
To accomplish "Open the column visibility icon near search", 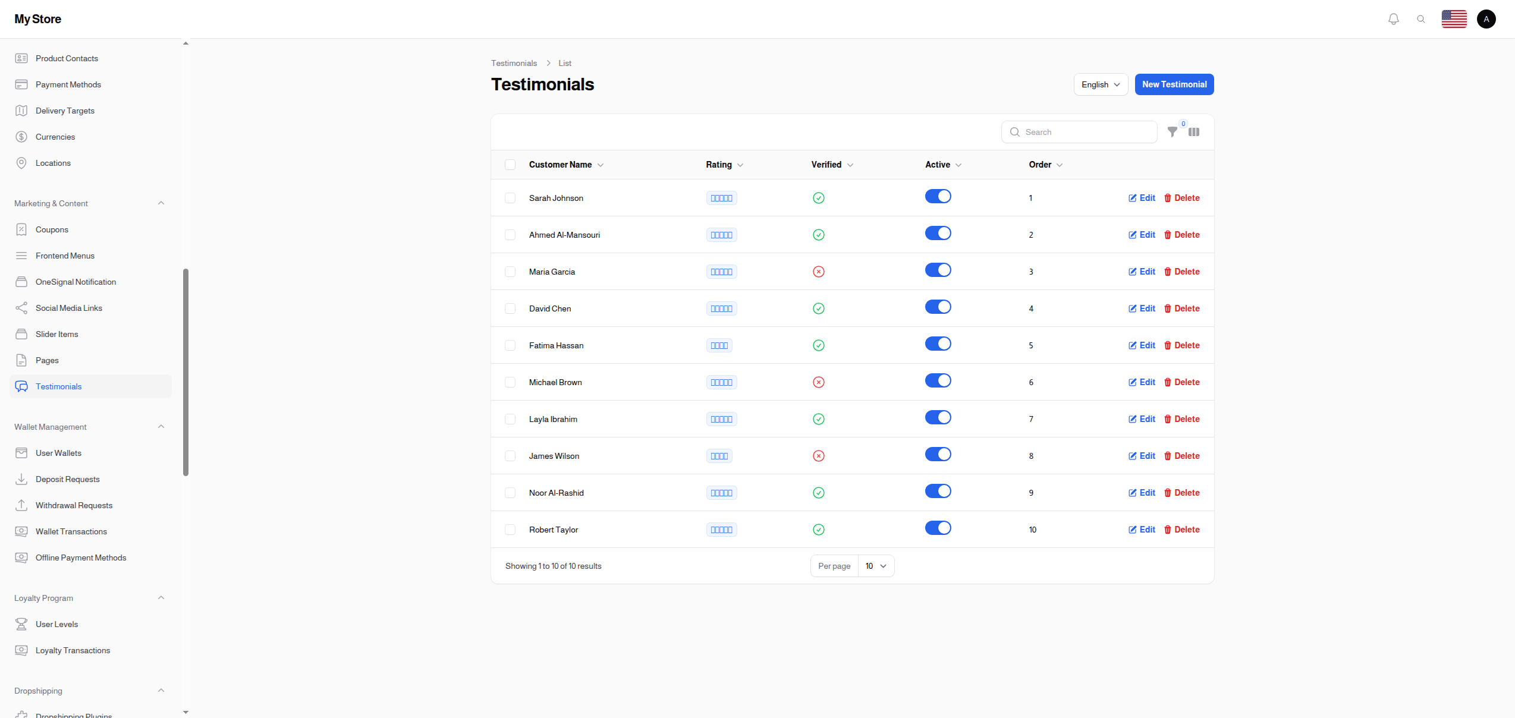I will (x=1194, y=132).
